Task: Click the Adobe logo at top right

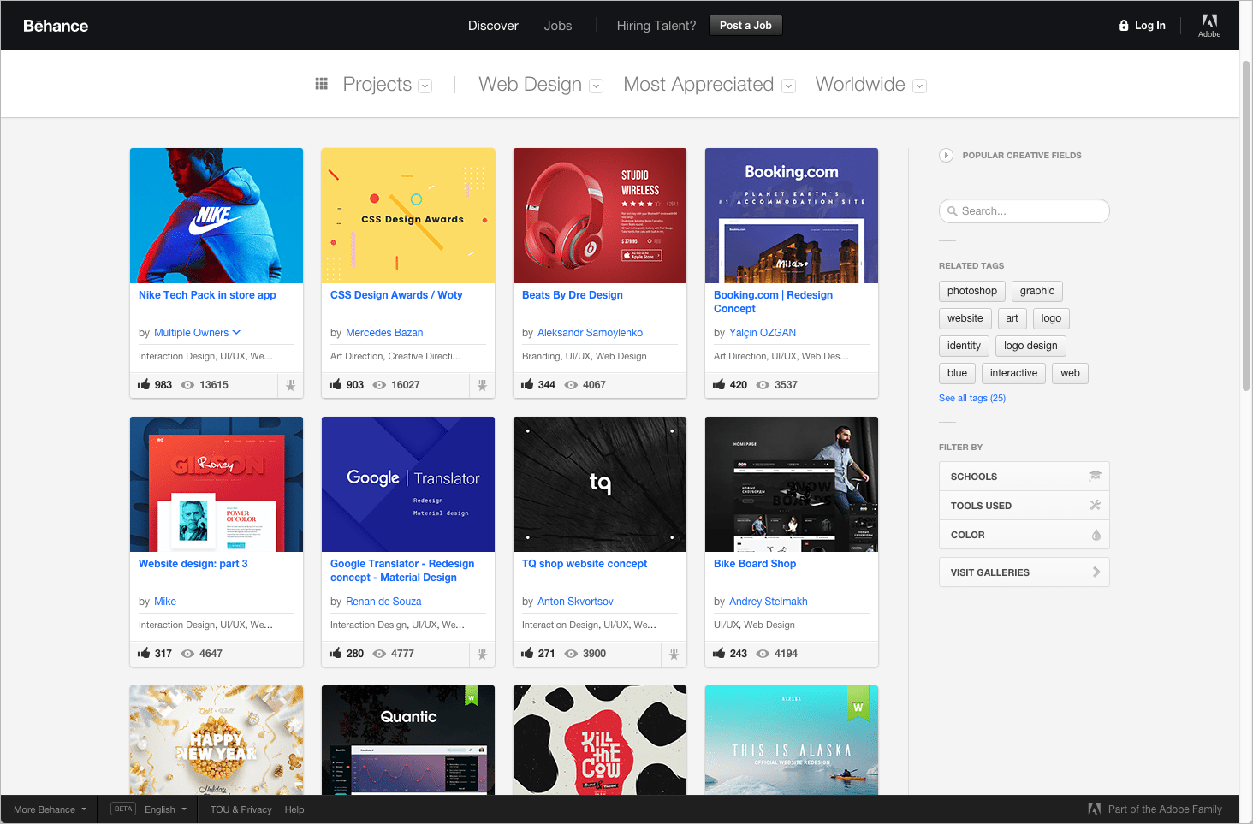Action: pos(1209,25)
